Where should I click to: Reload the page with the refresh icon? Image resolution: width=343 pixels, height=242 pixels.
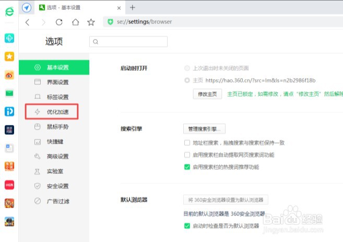59,22
